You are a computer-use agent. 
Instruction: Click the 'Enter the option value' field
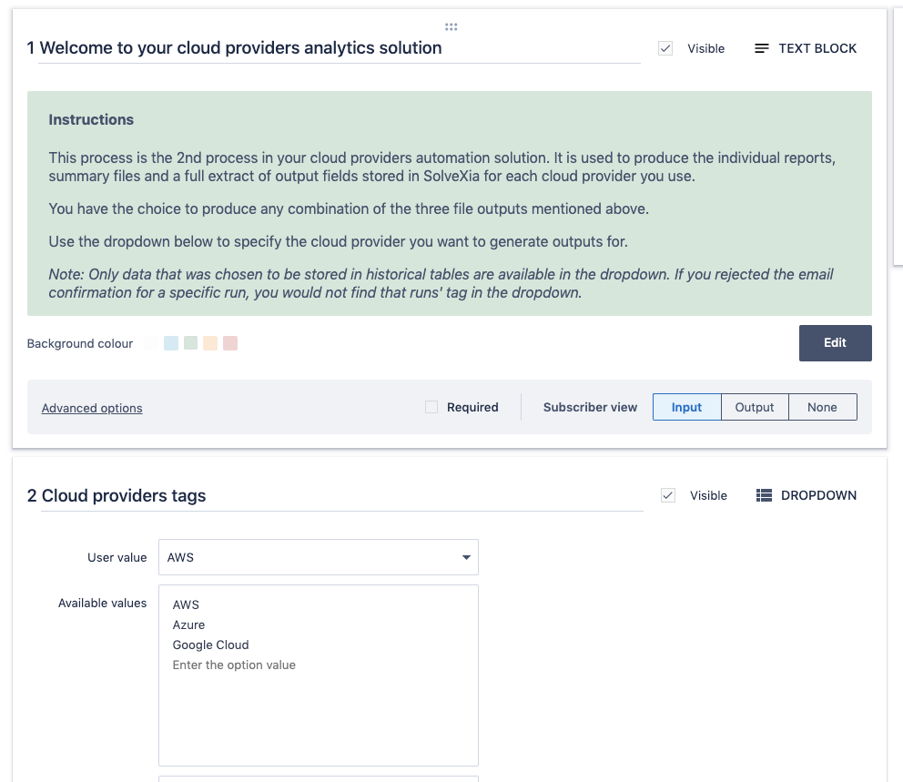pyautogui.click(x=234, y=665)
